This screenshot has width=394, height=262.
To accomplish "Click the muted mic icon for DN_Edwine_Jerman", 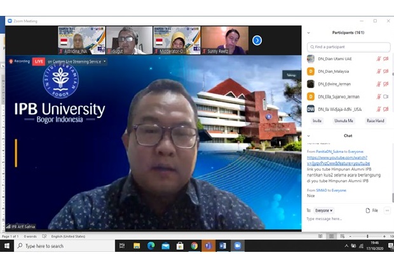I will [378, 84].
